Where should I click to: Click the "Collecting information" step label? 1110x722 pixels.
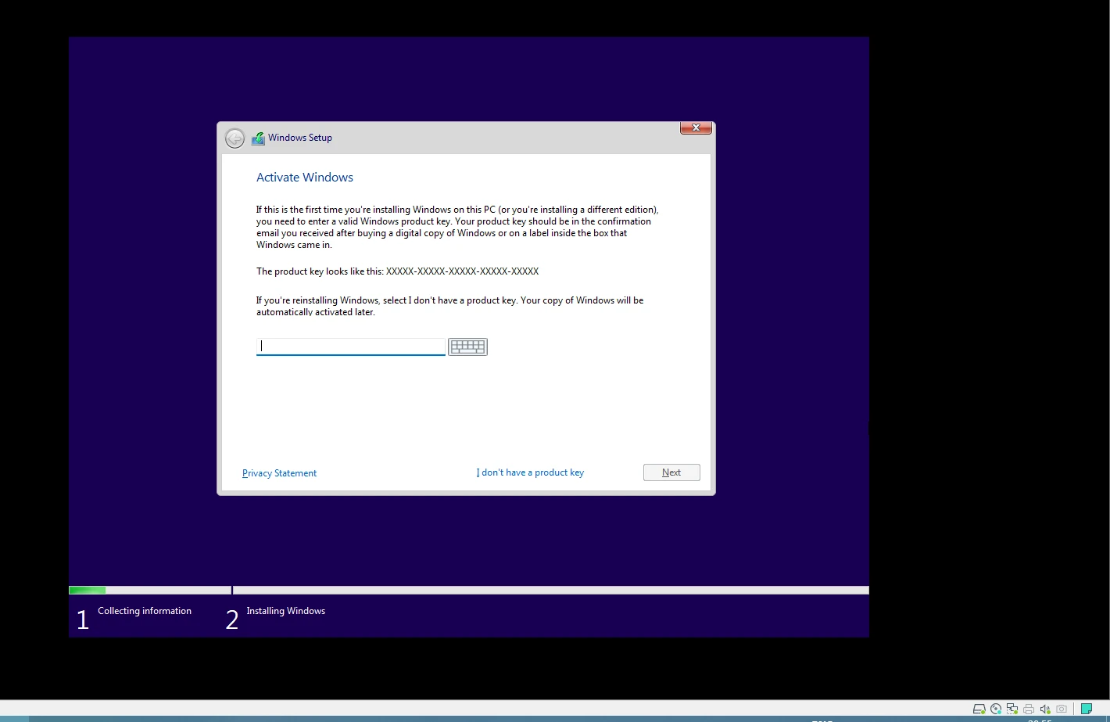[145, 611]
